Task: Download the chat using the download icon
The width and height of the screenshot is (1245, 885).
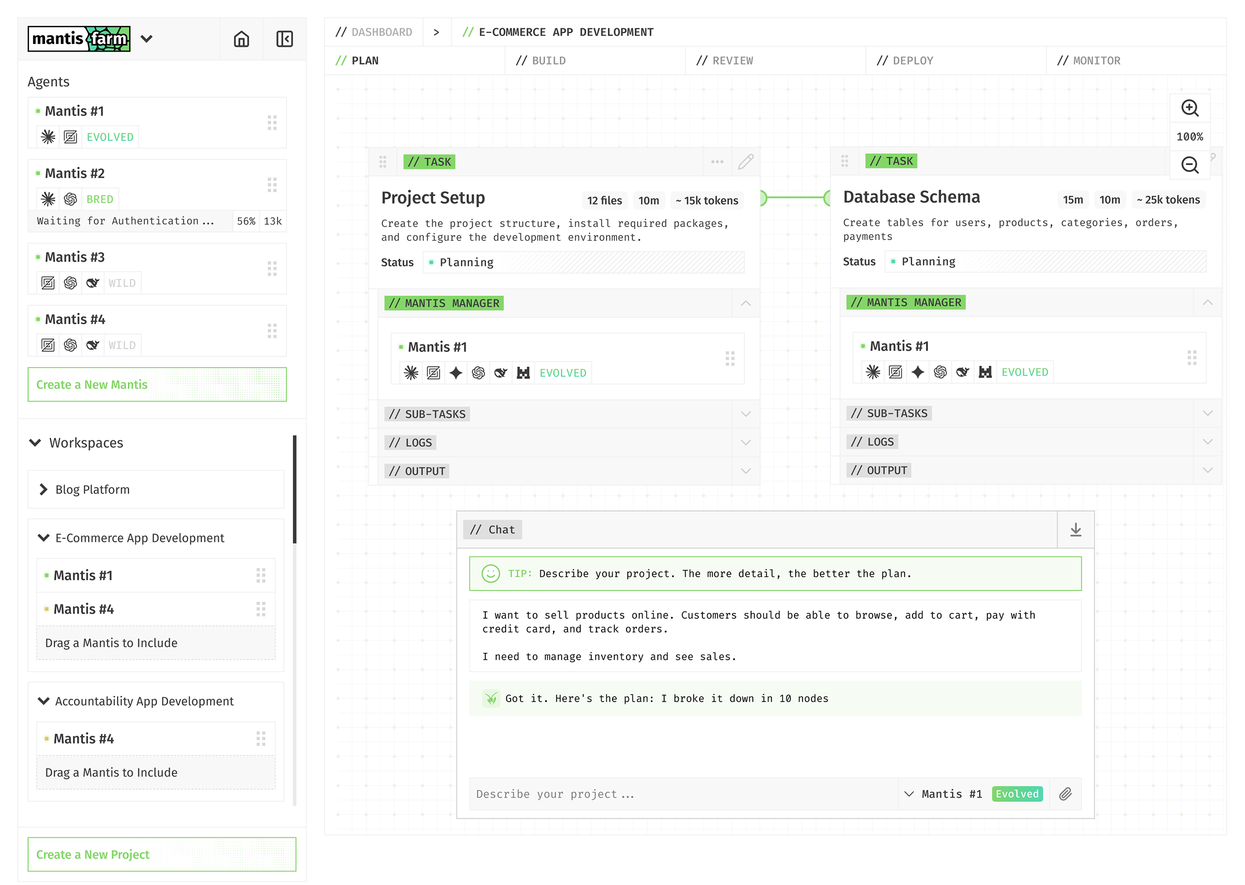Action: point(1075,530)
